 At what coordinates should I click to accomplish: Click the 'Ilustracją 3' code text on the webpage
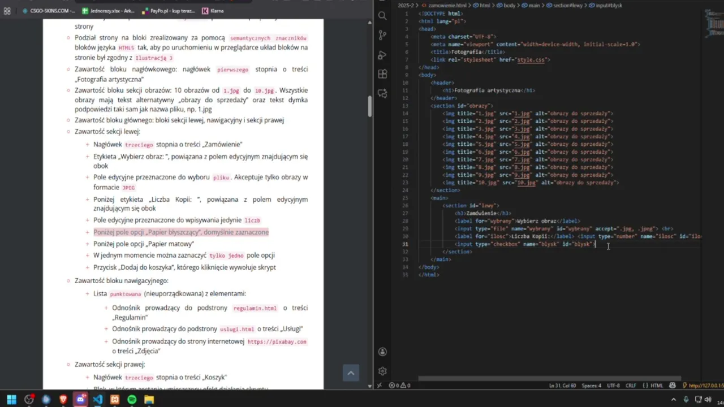[x=153, y=58]
